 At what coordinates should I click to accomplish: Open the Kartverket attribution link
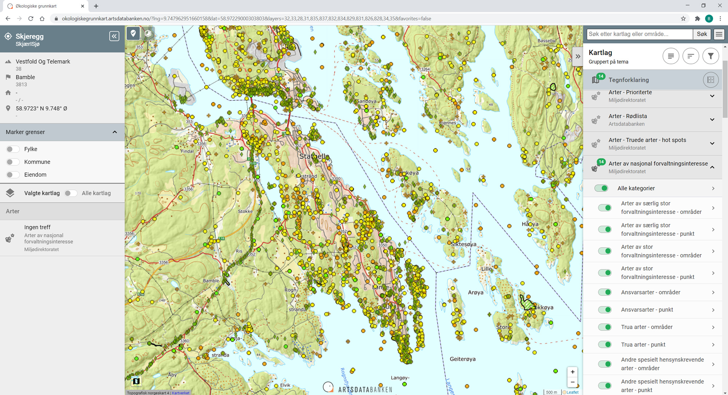[181, 393]
